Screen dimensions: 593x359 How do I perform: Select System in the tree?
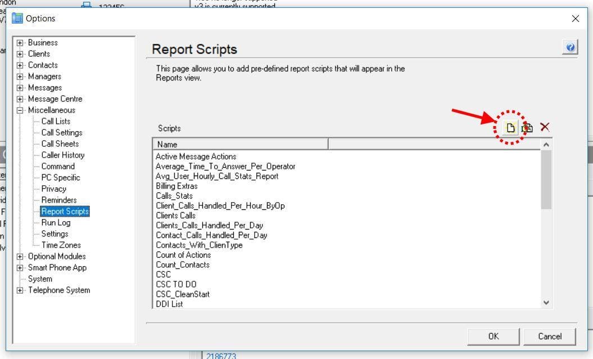40,279
